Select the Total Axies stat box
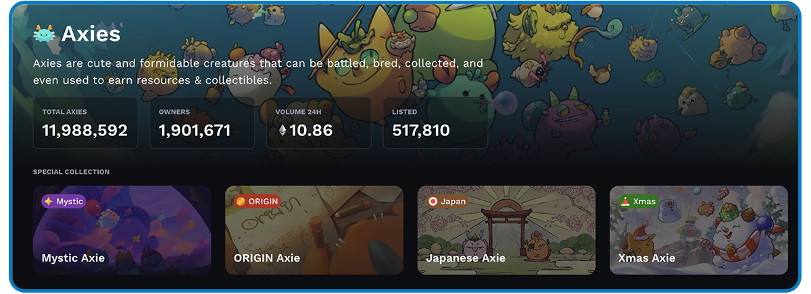 point(86,123)
